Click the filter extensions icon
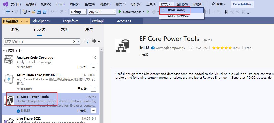274x123 pixels. pyautogui.click(x=83, y=41)
